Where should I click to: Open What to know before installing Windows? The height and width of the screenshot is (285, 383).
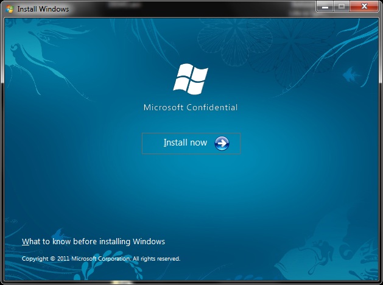coord(93,242)
